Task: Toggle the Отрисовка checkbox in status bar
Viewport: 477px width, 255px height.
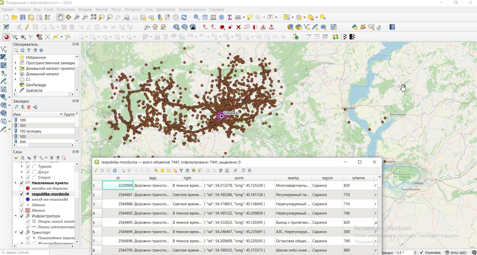Action: tap(421, 252)
